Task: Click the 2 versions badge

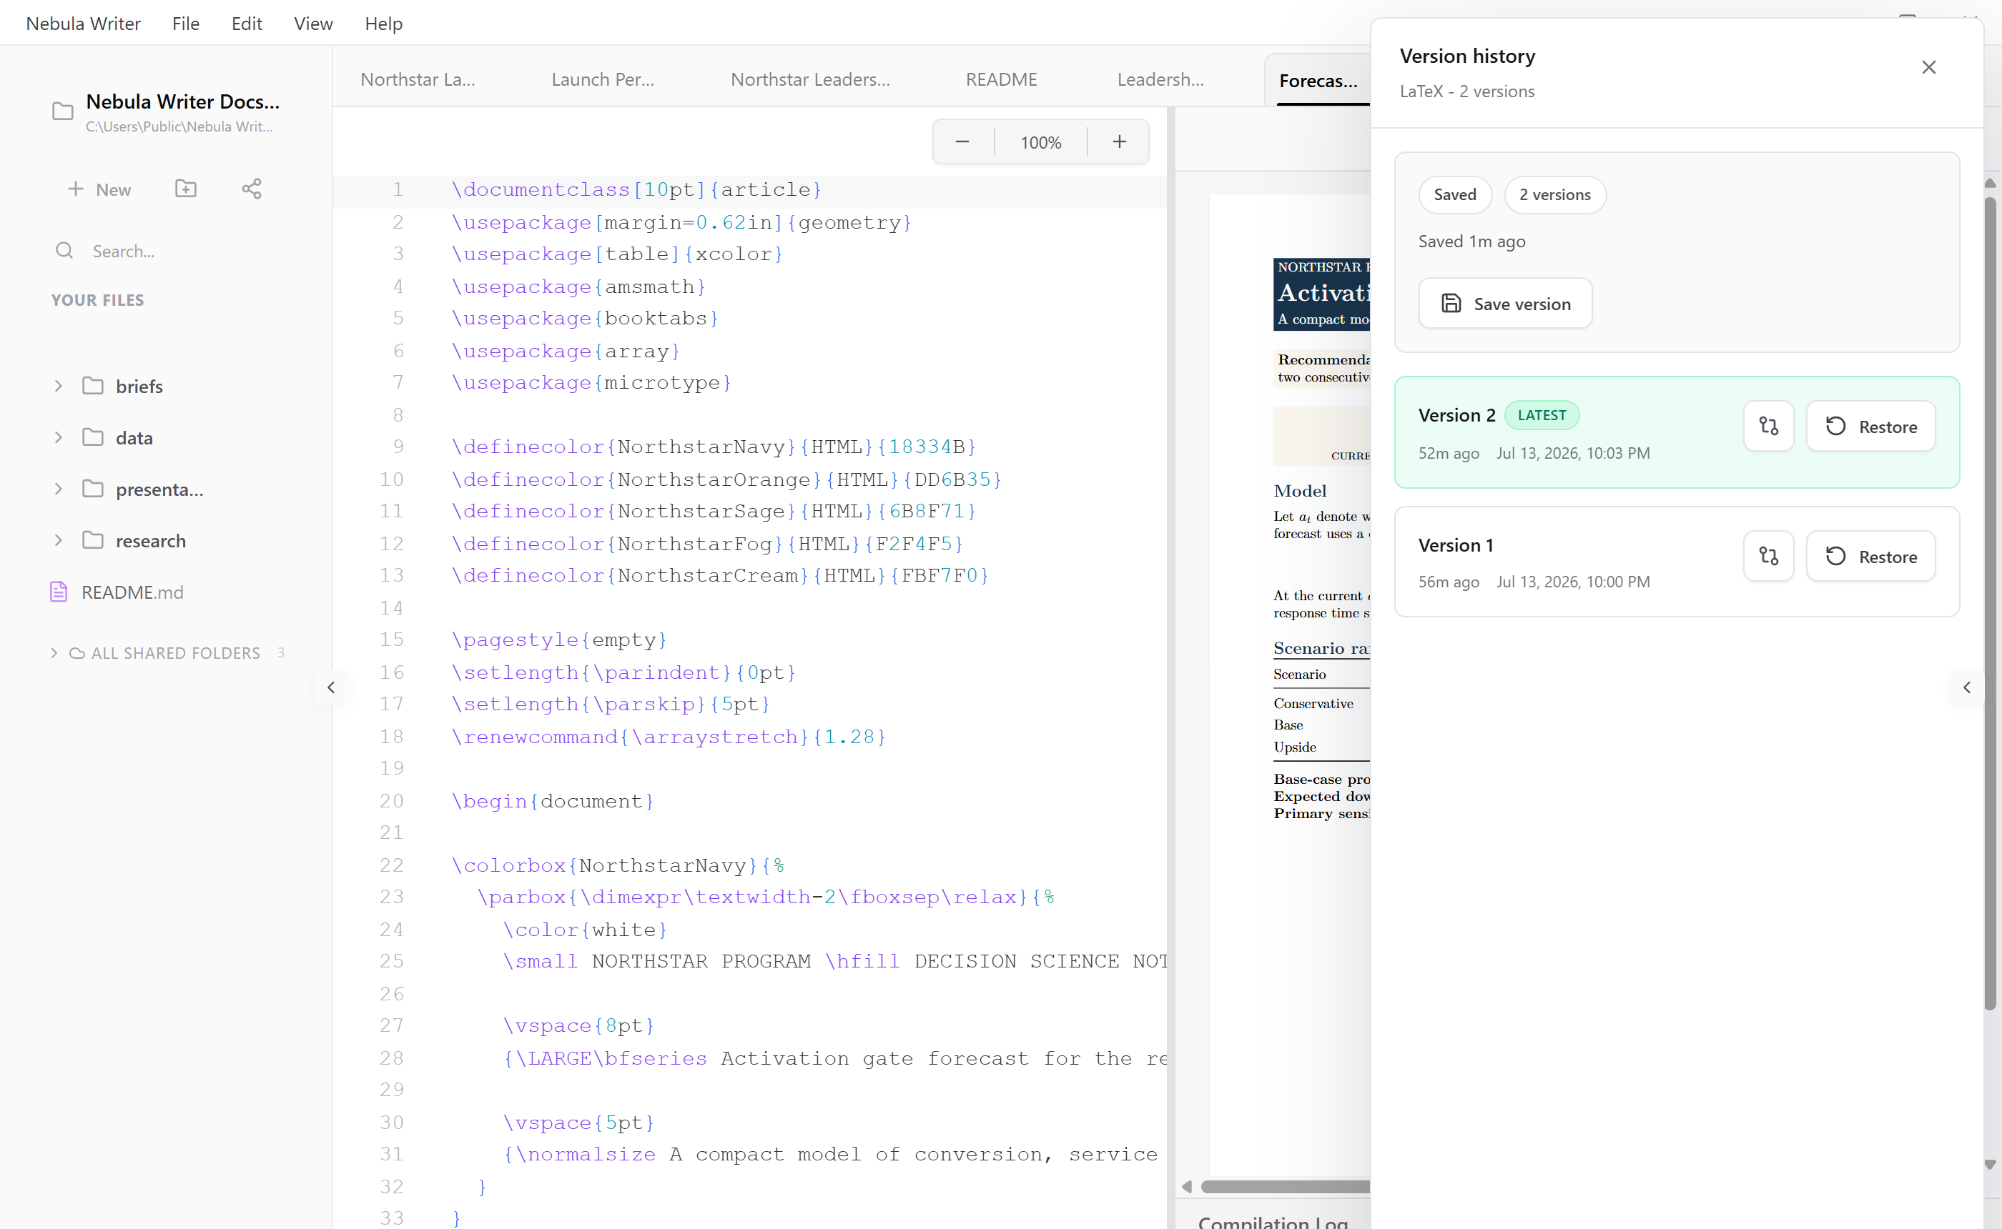Action: 1554,194
